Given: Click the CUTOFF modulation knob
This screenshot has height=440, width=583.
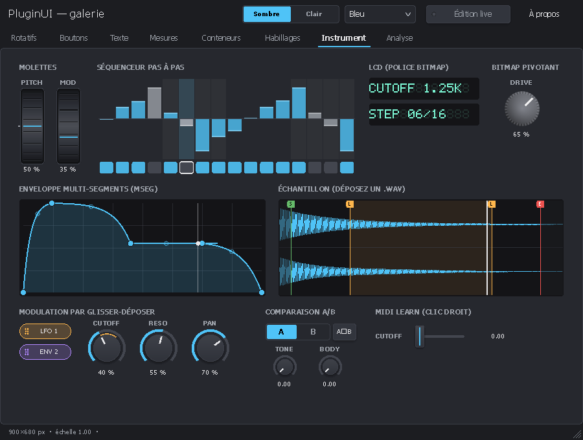Looking at the screenshot, I should point(106,348).
